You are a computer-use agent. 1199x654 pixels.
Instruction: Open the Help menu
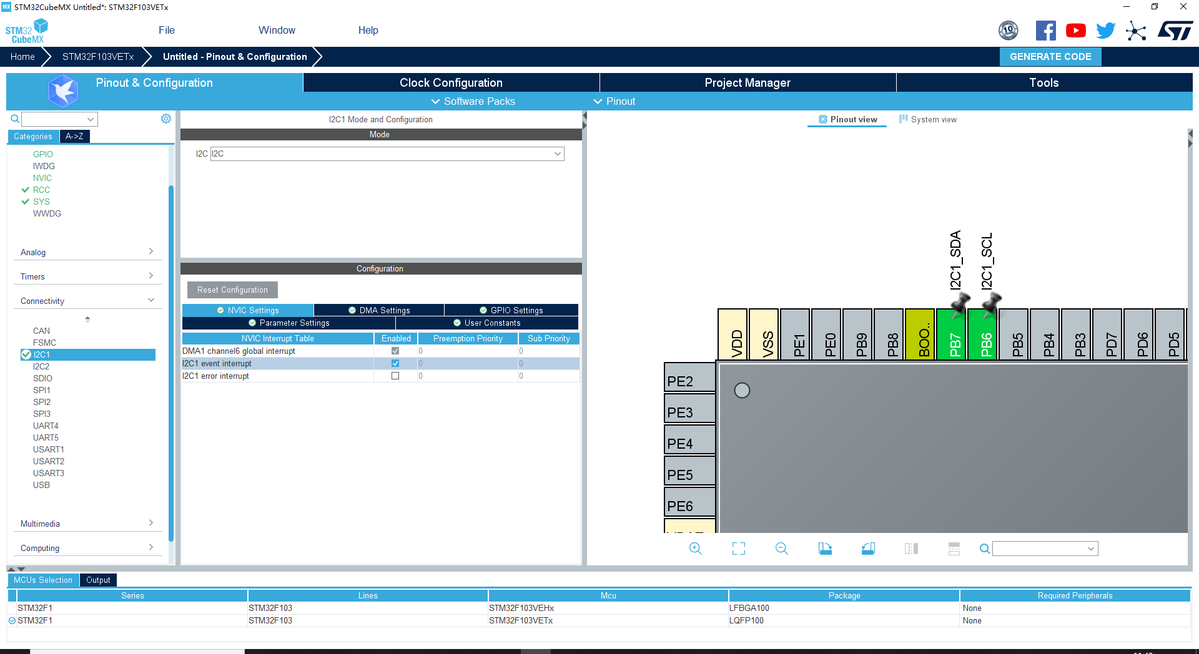[368, 30]
